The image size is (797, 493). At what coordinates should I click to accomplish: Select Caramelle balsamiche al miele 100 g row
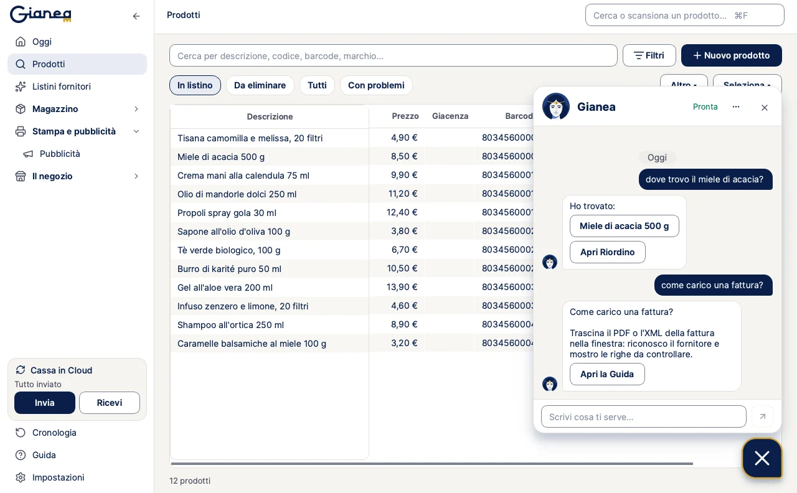[x=270, y=344]
